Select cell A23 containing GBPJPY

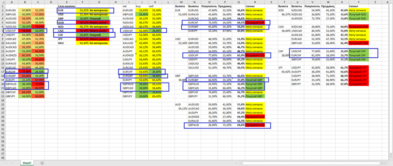coord(12,96)
